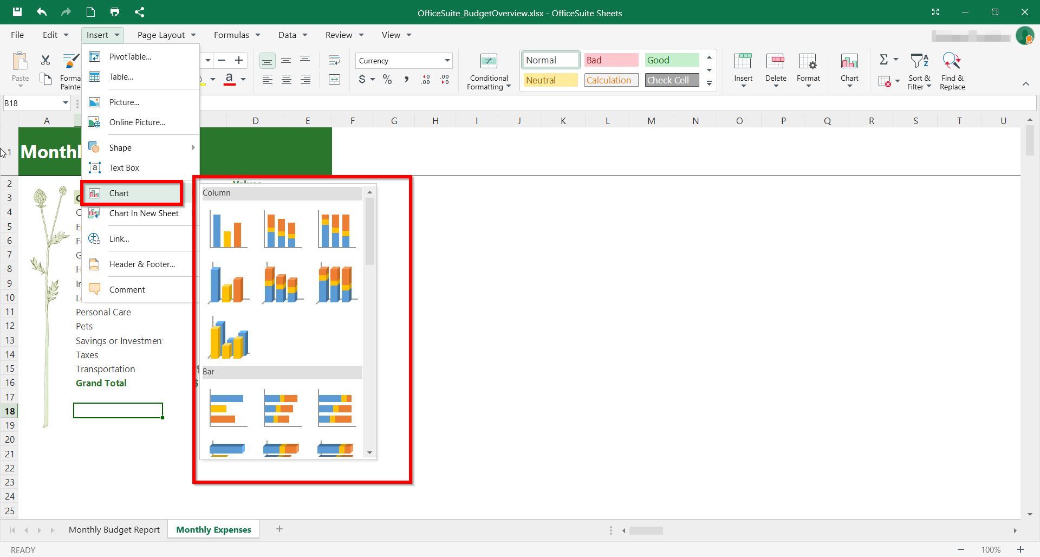
Task: Apply the Check Cell style
Action: (672, 80)
